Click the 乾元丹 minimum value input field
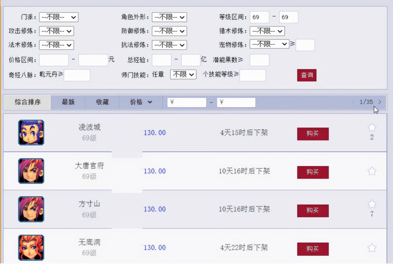 coord(77,75)
